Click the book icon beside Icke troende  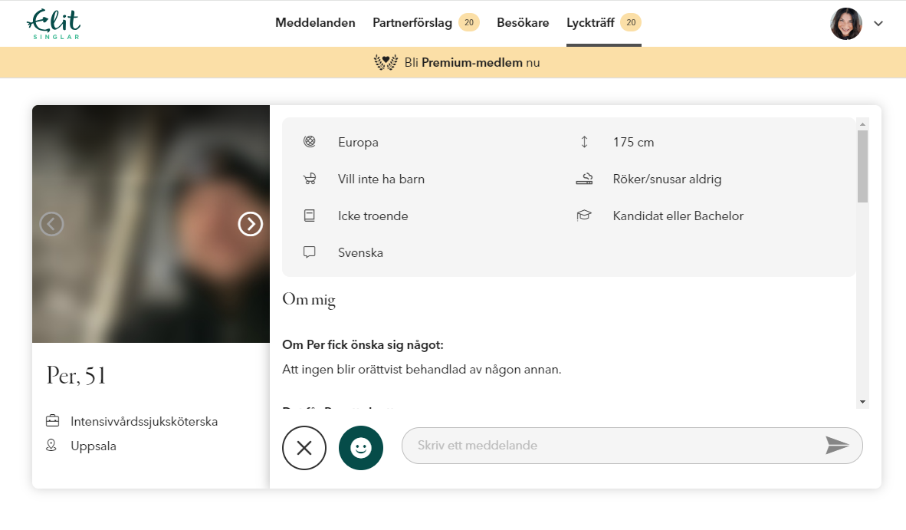coord(310,216)
